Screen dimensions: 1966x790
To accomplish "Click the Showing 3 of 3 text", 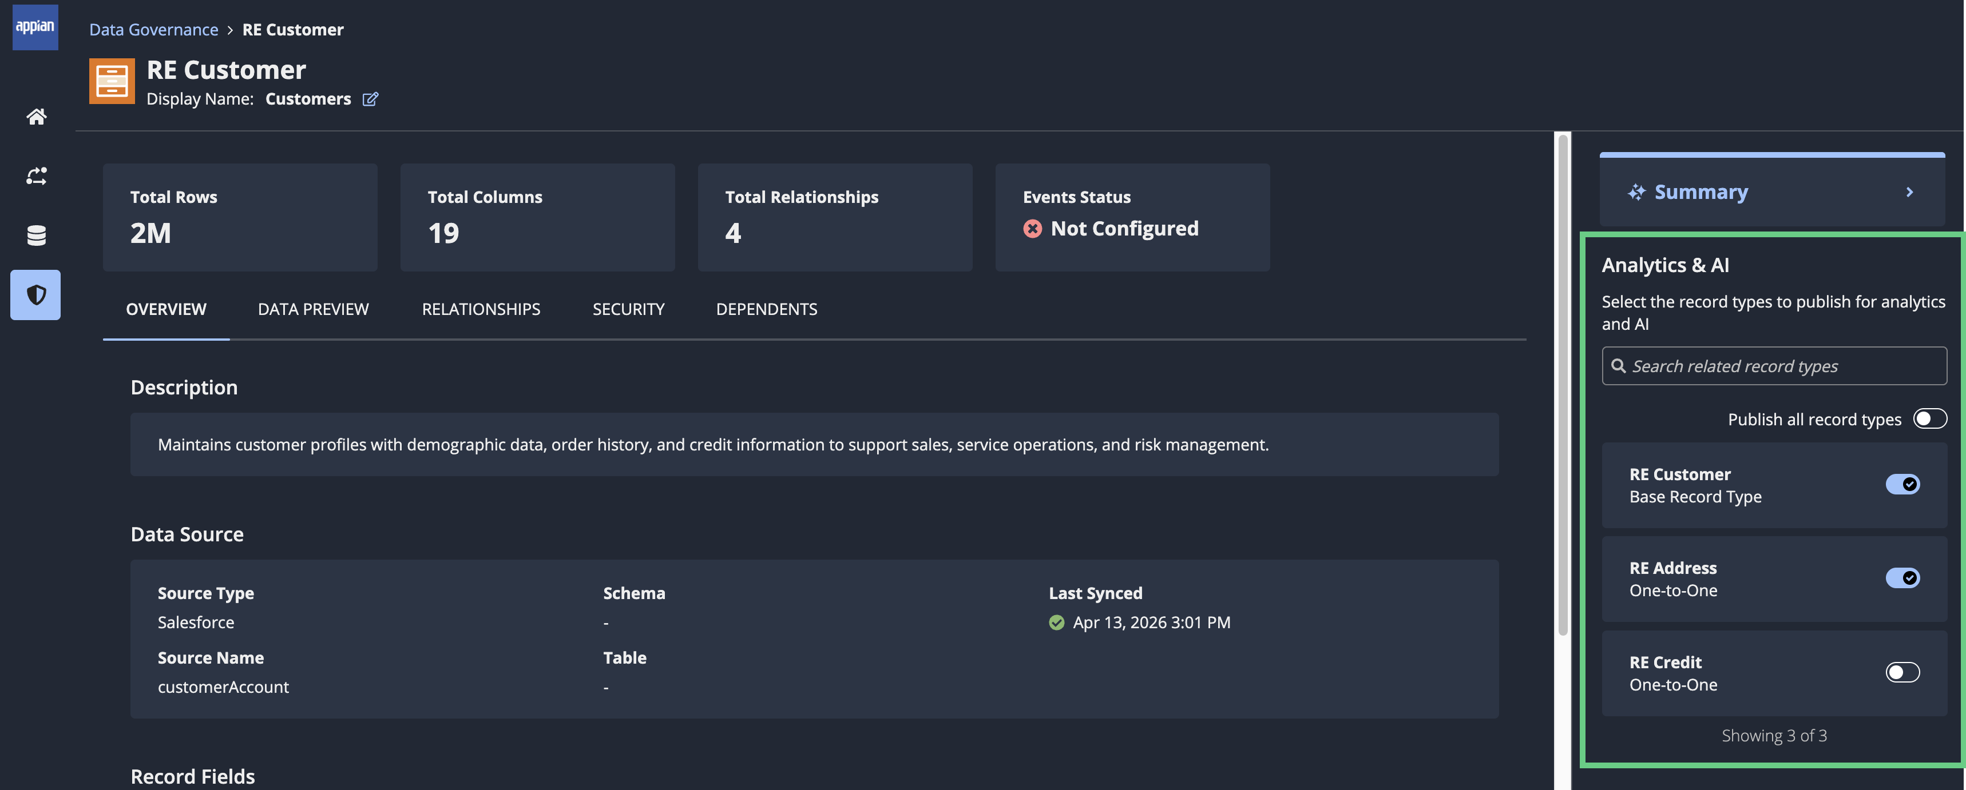I will coord(1774,736).
